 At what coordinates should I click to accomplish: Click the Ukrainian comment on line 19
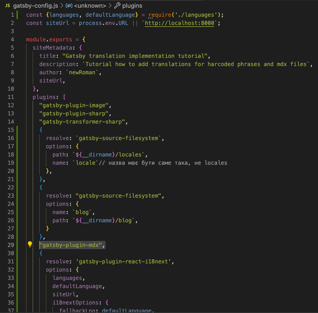[x=163, y=163]
